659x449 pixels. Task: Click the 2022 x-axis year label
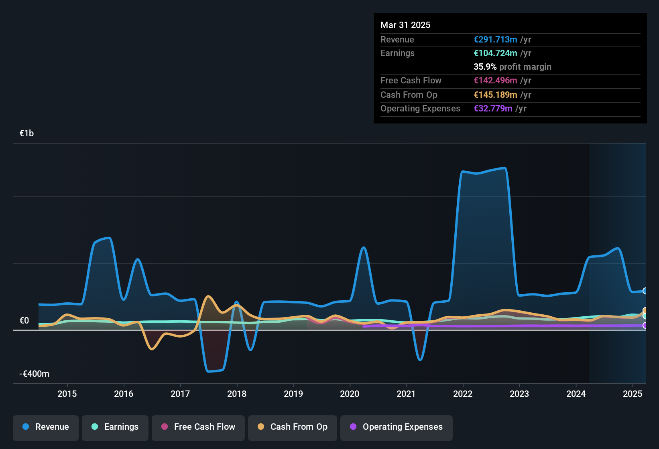click(x=463, y=394)
